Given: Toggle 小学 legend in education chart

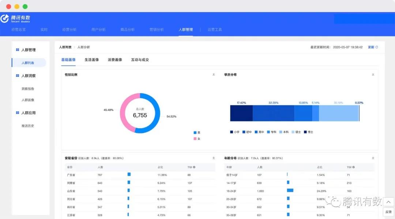Looking at the screenshot, I should (234, 132).
